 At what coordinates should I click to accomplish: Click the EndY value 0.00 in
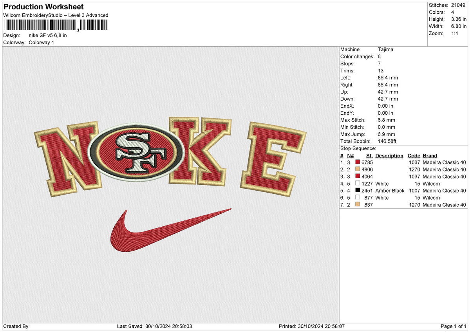click(x=386, y=113)
